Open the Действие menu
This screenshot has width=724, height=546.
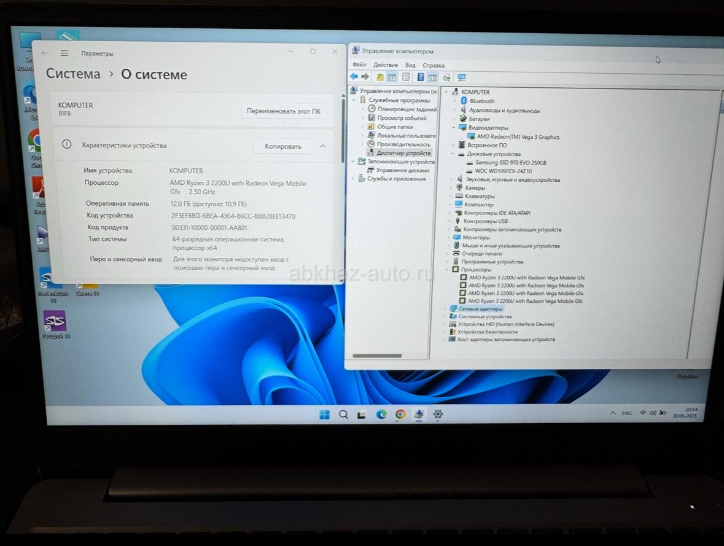coord(386,65)
